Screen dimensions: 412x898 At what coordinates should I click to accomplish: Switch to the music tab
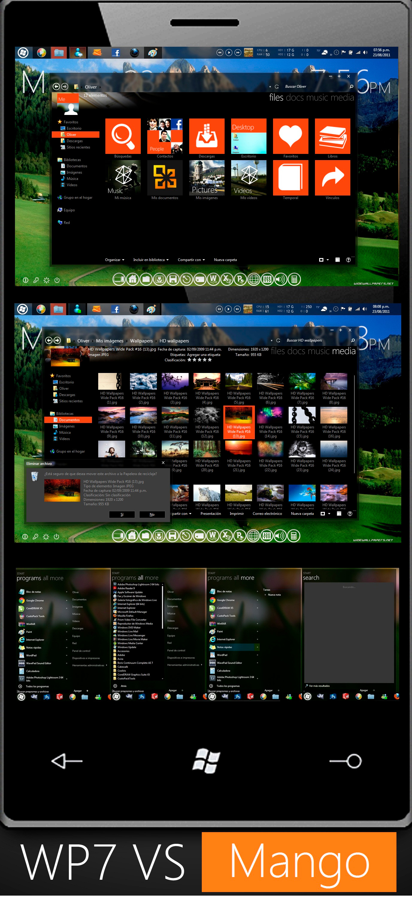(316, 97)
